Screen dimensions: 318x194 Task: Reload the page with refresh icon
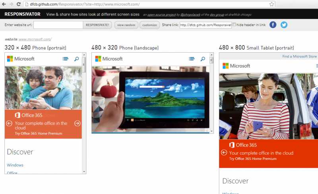coord(18,4)
